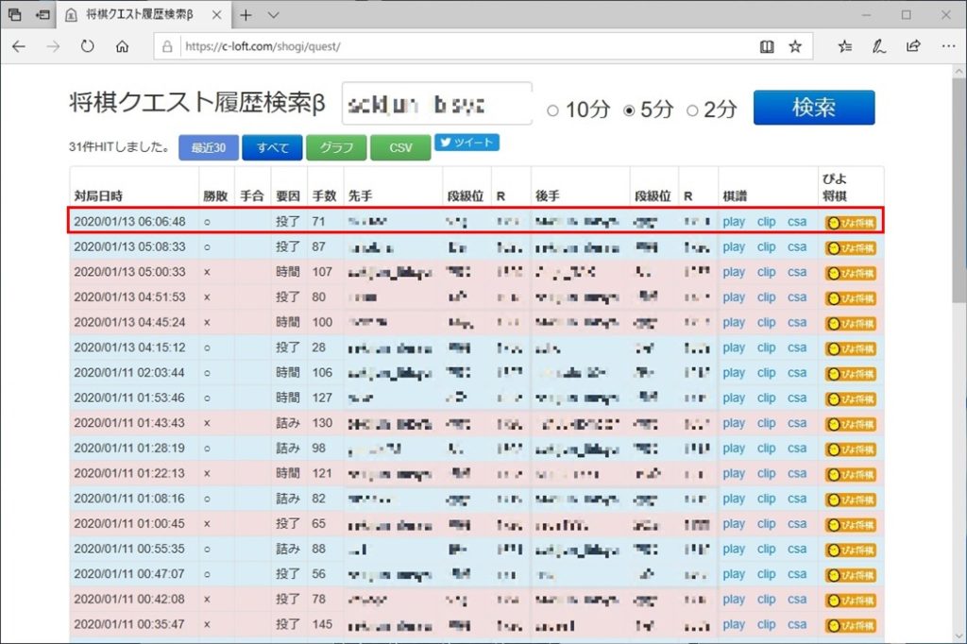This screenshot has height=644, width=967.
Task: Share this page icon
Action: (x=913, y=46)
